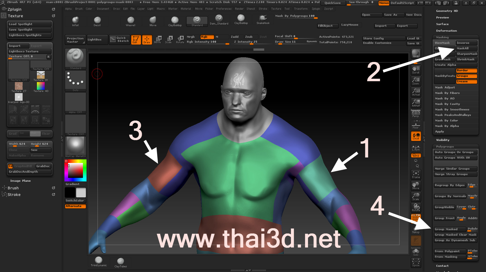This screenshot has height=272, width=486.
Task: Select the Texture 27 thumbnail
Action: pos(19,86)
